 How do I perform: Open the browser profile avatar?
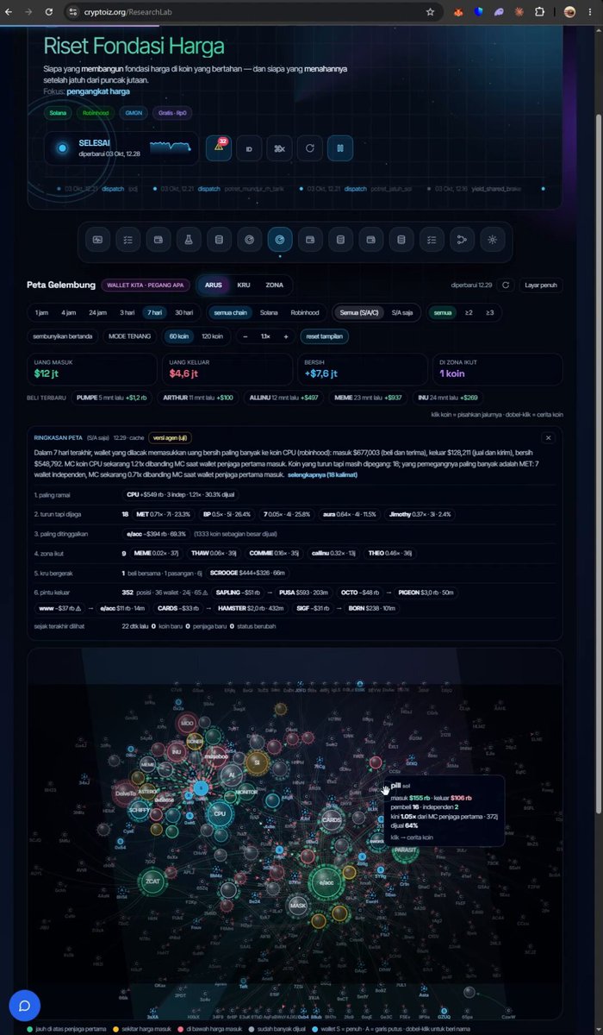click(x=570, y=12)
